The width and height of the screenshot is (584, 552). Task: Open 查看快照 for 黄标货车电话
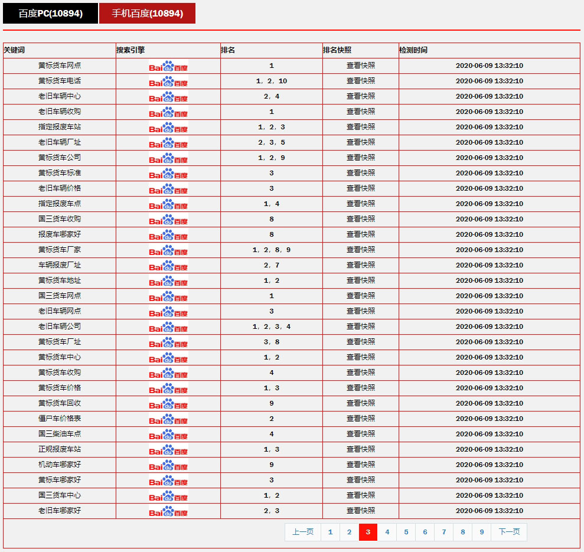click(360, 81)
